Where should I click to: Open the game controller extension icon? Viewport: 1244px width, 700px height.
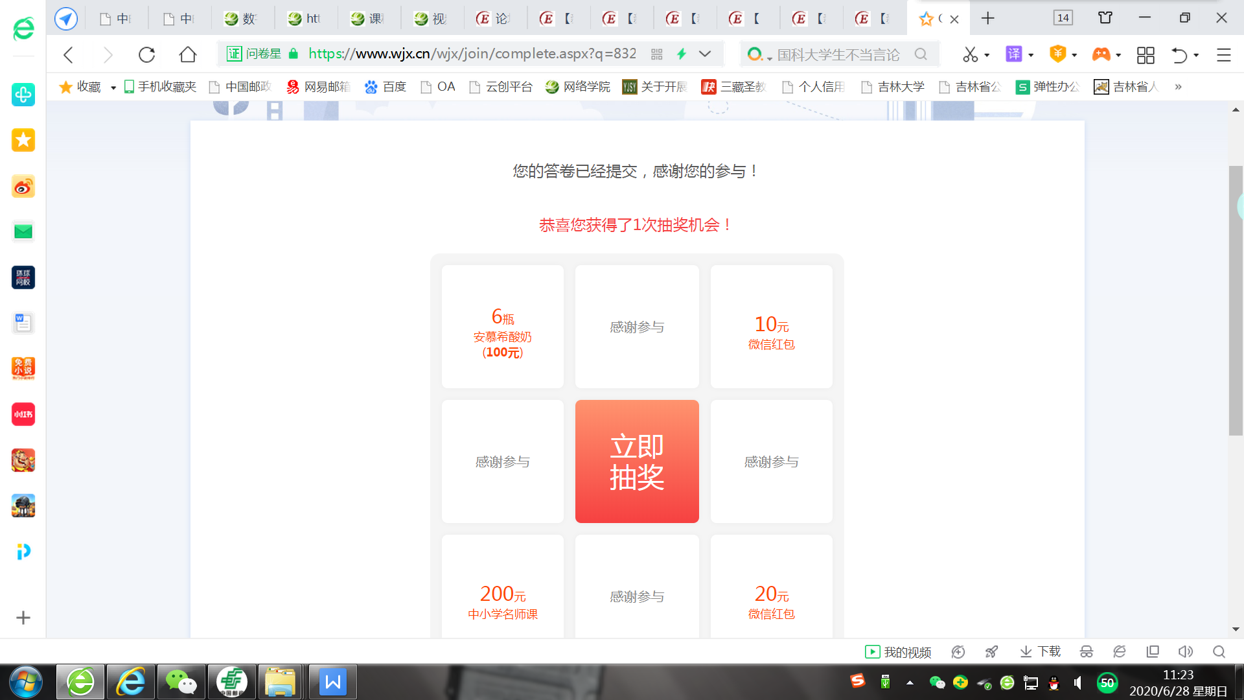[1101, 54]
